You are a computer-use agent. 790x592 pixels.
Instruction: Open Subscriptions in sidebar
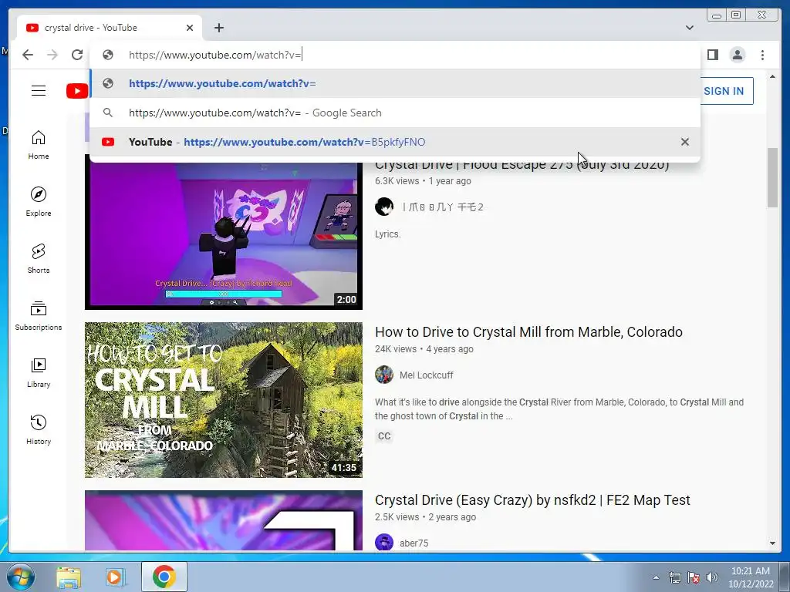[x=39, y=315]
